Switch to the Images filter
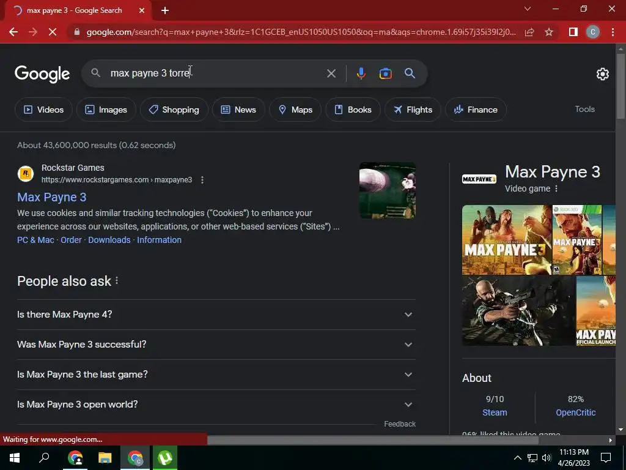The image size is (626, 470). [x=106, y=110]
